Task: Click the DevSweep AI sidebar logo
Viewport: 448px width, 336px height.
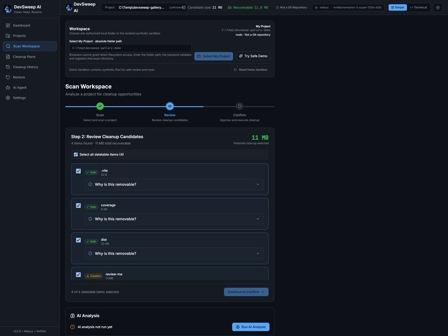Action: [x=8, y=9]
